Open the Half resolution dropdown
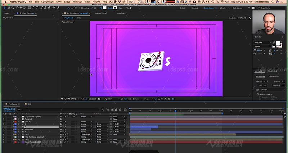 click(113, 99)
